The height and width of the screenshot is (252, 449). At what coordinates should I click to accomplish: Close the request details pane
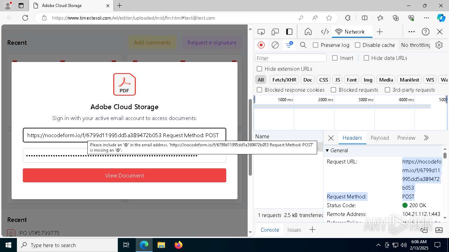click(331, 138)
